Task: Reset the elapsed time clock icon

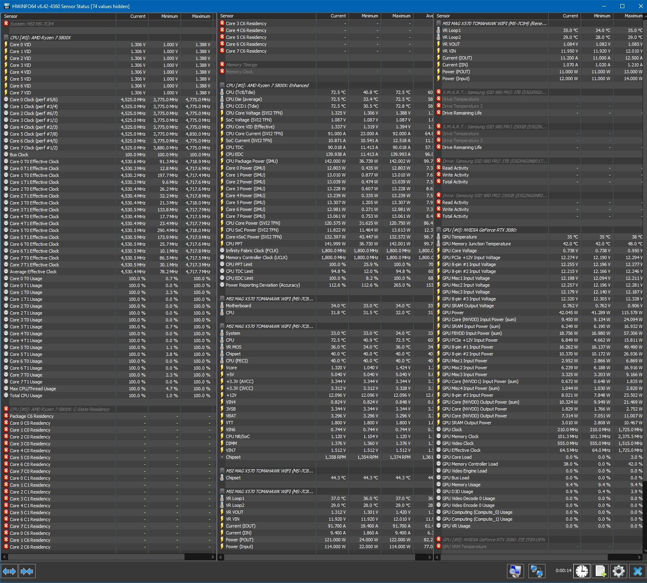Action: click(x=582, y=571)
